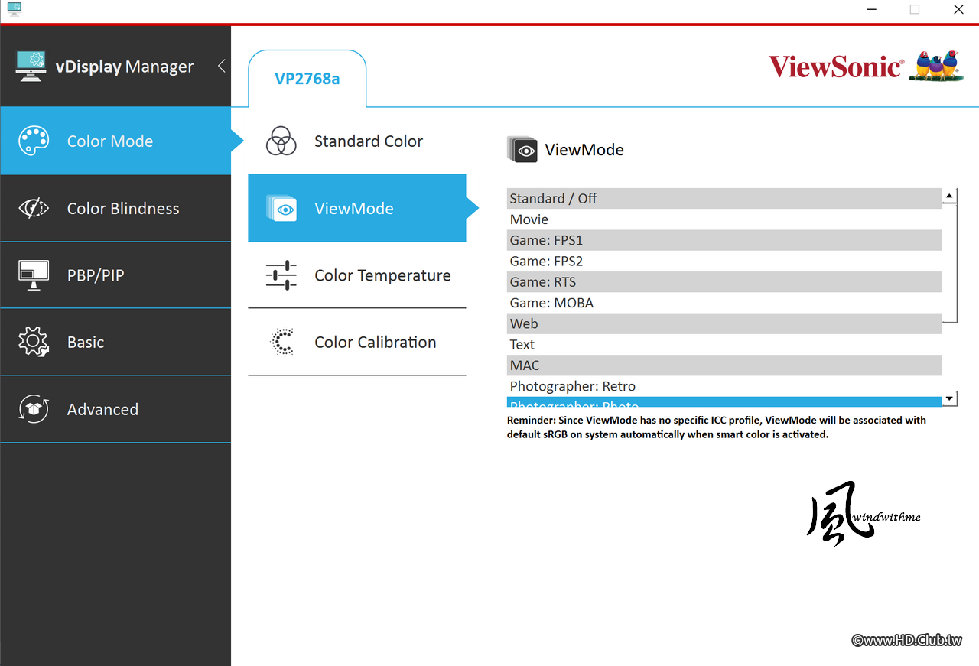Collapse the sidebar with the chevron
979x666 pixels.
coord(221,66)
